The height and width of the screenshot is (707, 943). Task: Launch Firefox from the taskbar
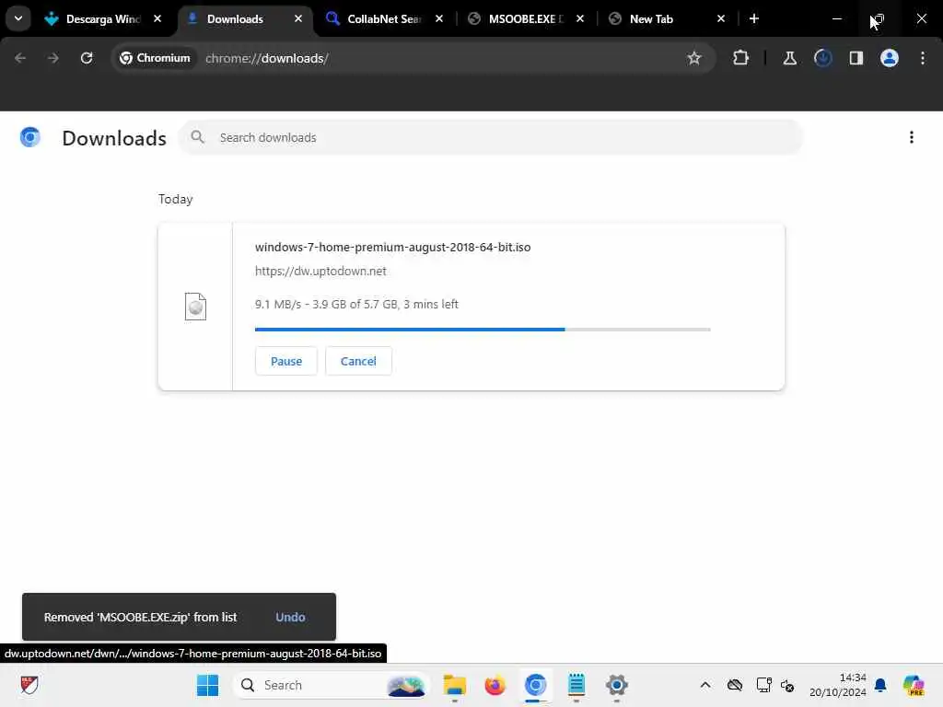[495, 685]
